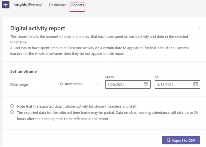Click the Insights app pulse icon
206x147 pixels.
pyautogui.click(x=6, y=5)
